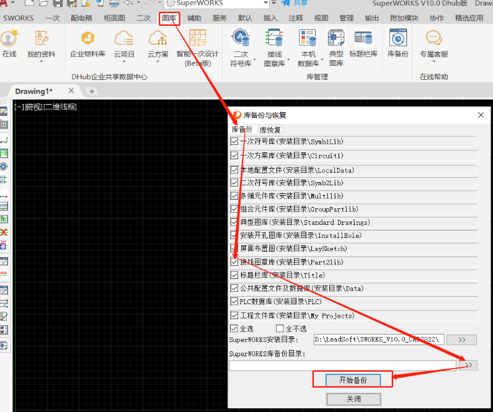This screenshot has width=493, height=412.
Task: Click the 共享 share paper-plane icon
Action: tap(285, 3)
